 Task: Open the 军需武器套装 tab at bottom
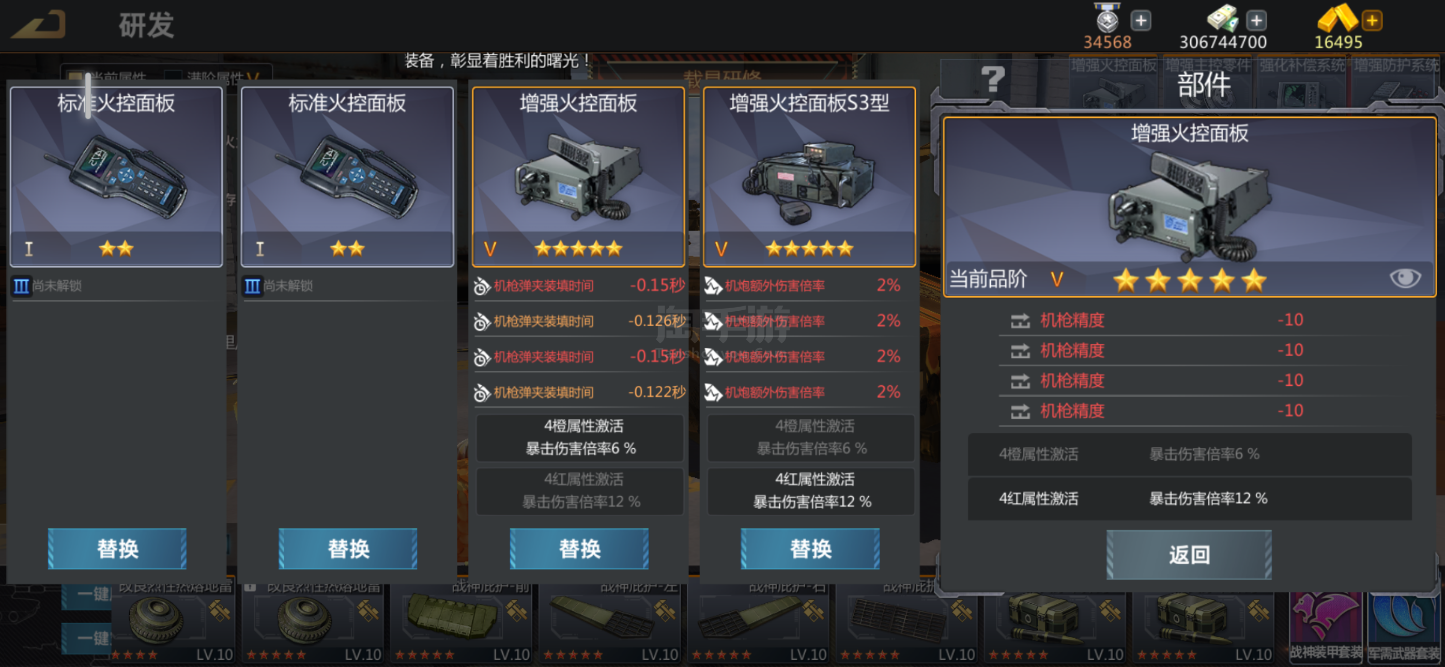click(1404, 627)
